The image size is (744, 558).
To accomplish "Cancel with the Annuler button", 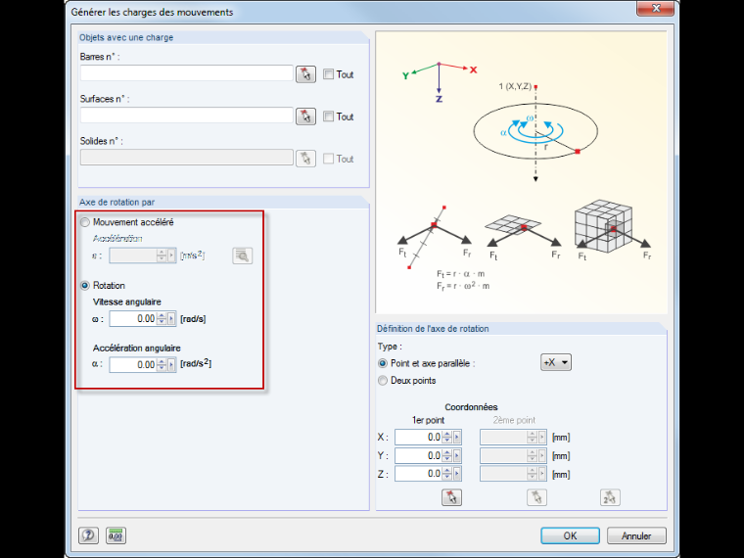I will click(x=636, y=535).
